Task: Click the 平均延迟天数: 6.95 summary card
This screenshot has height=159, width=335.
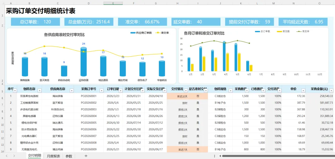Action: 303,22
